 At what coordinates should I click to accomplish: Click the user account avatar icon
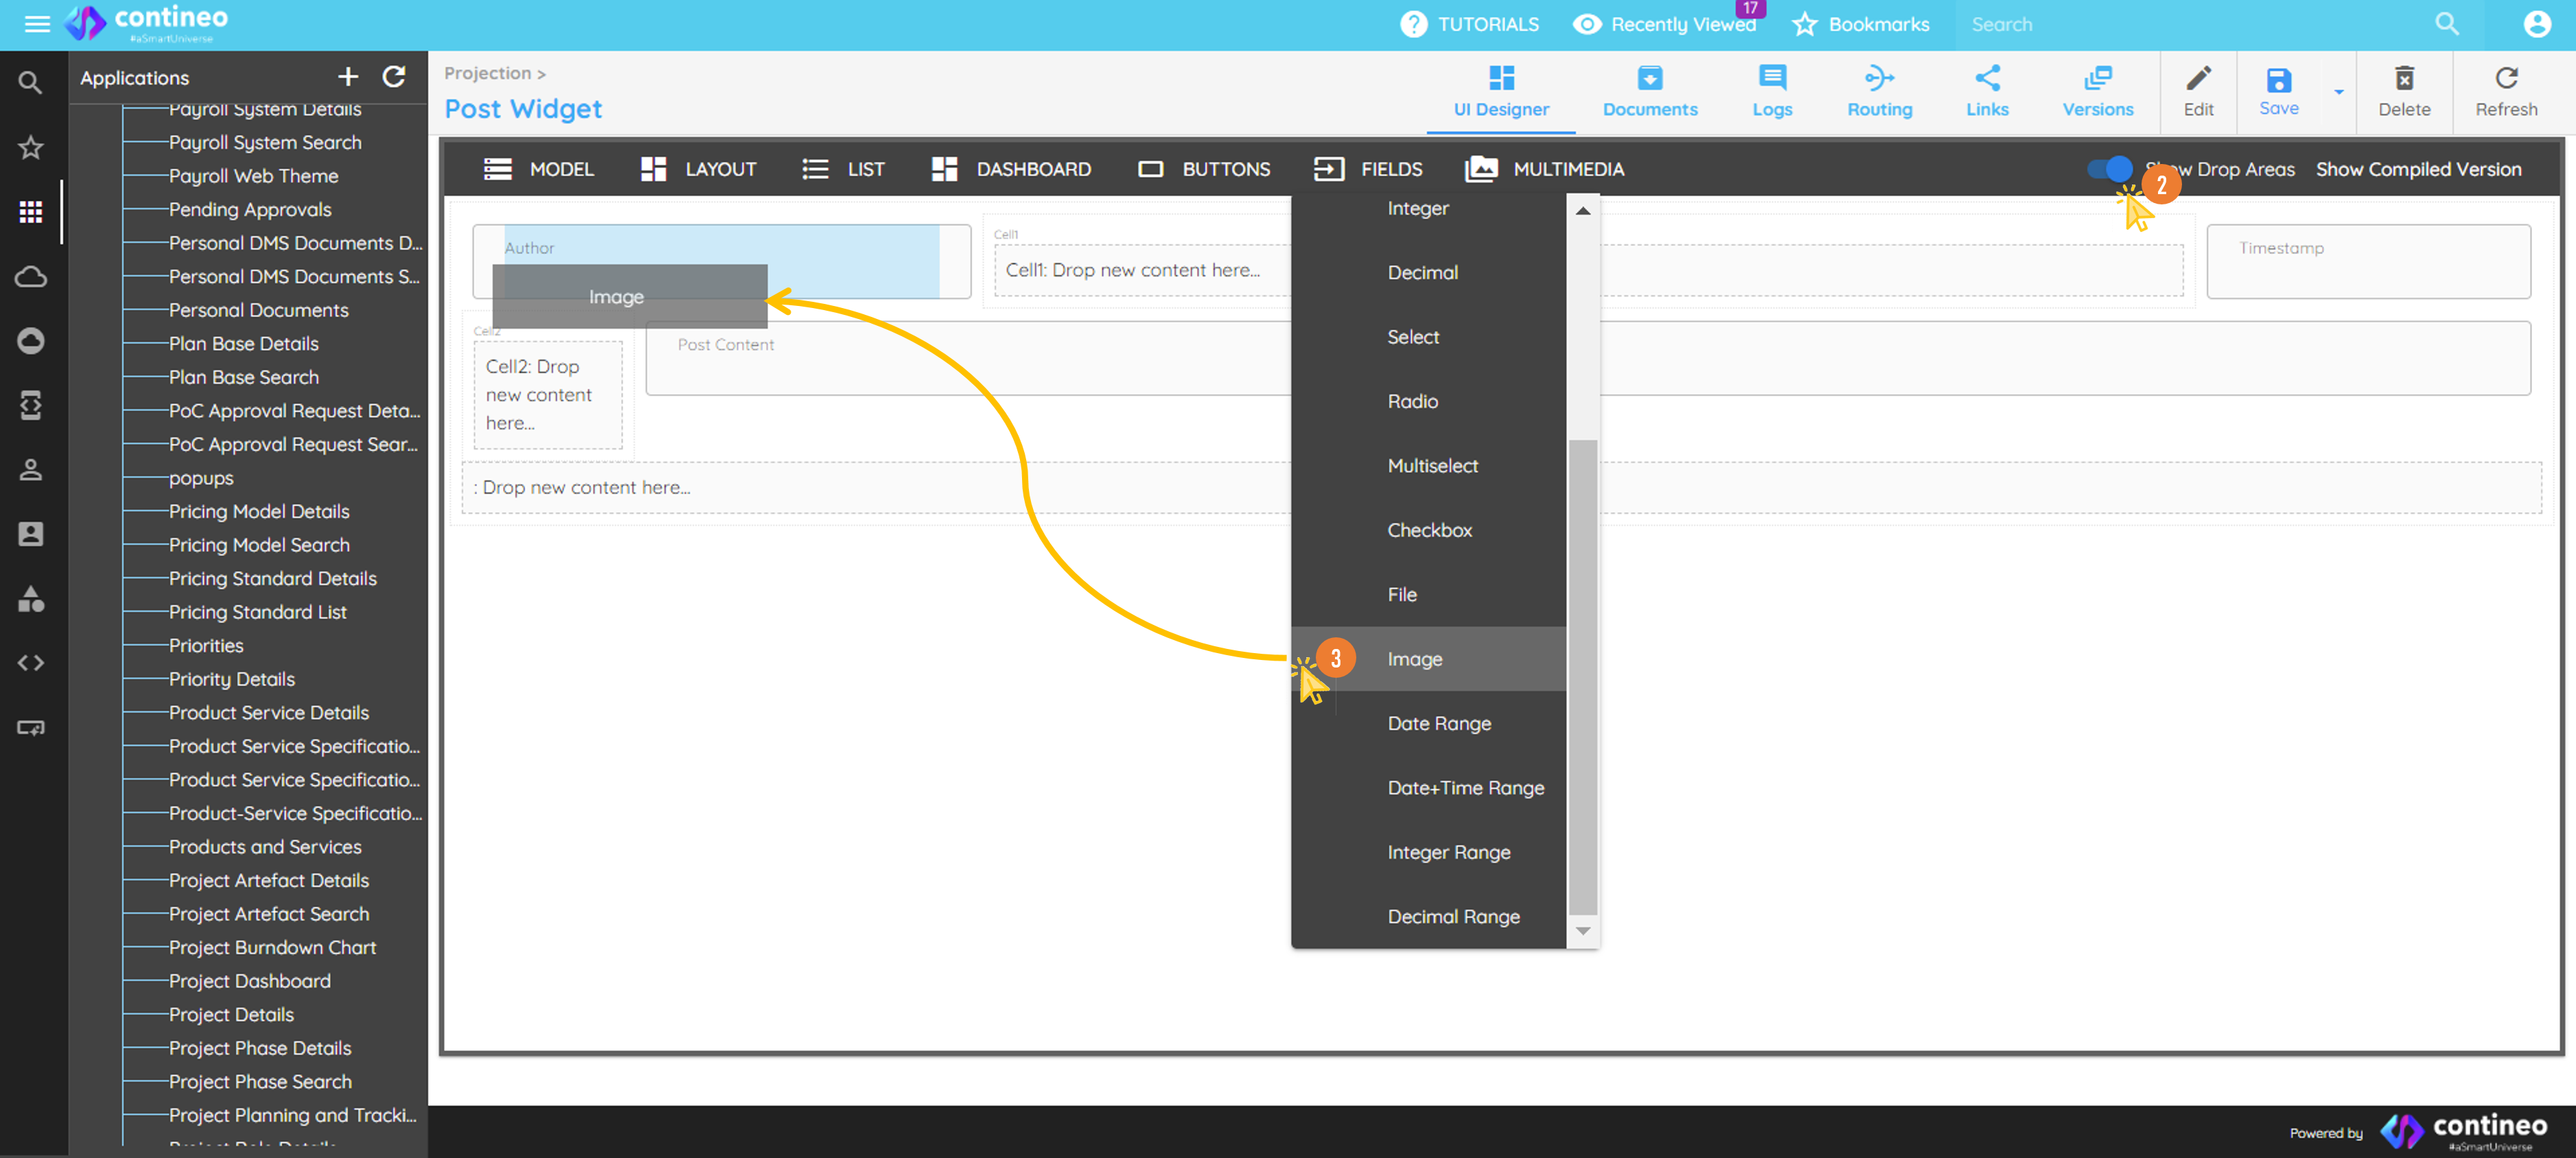(x=2536, y=24)
